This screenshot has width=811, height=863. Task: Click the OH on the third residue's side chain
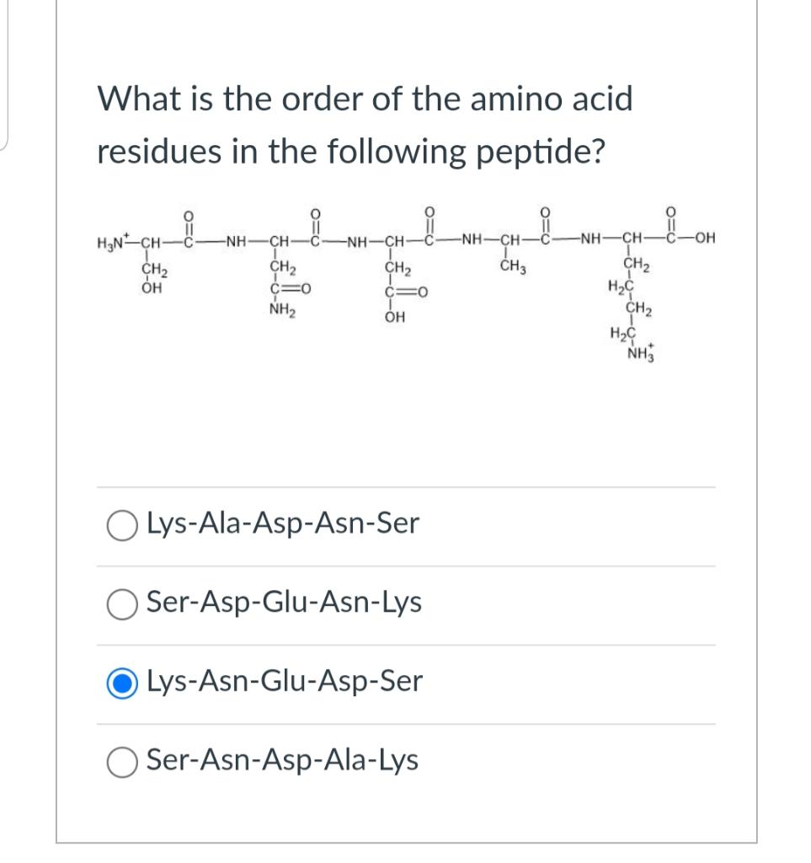coord(395,317)
